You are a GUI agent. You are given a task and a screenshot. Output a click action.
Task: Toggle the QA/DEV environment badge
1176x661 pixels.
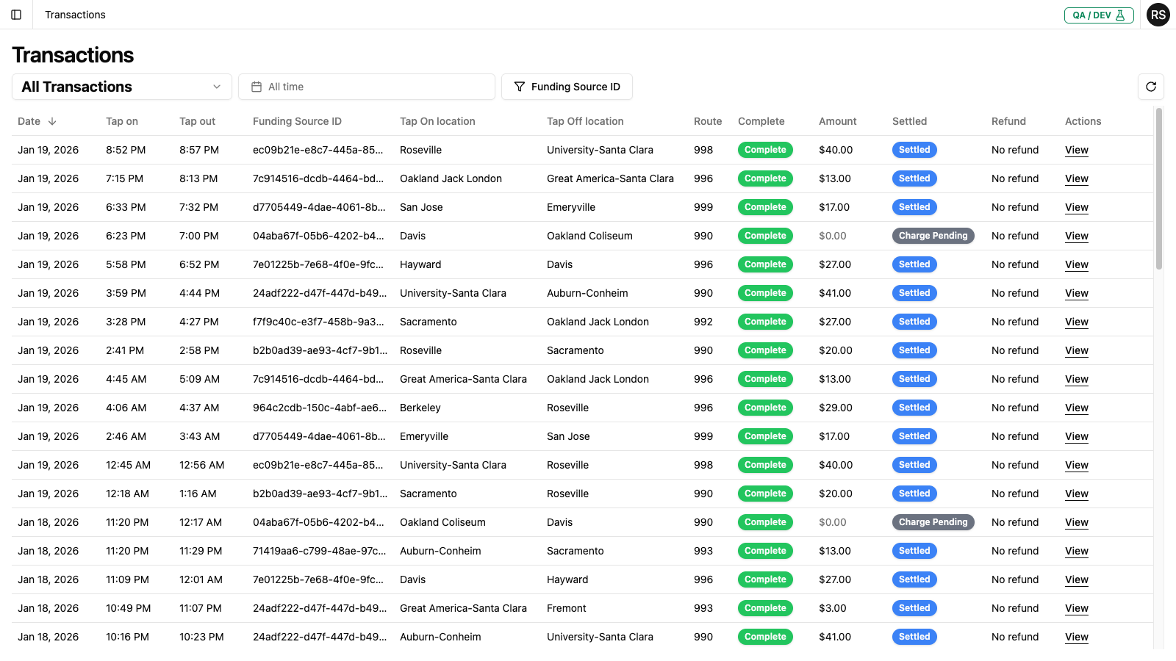[x=1099, y=15]
